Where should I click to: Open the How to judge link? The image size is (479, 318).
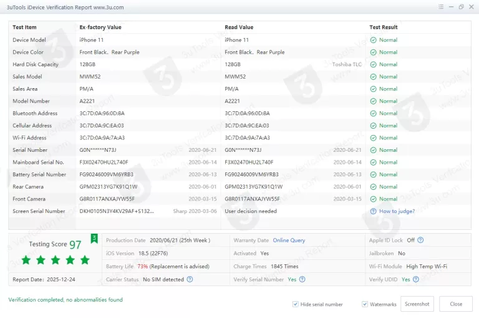coord(397,211)
